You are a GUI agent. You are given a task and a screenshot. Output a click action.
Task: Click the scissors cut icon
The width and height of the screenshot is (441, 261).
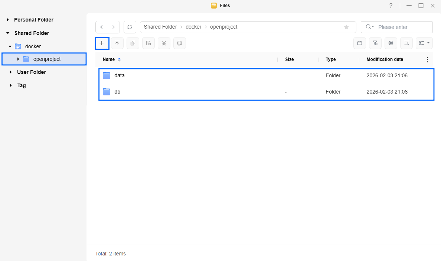pyautogui.click(x=164, y=43)
